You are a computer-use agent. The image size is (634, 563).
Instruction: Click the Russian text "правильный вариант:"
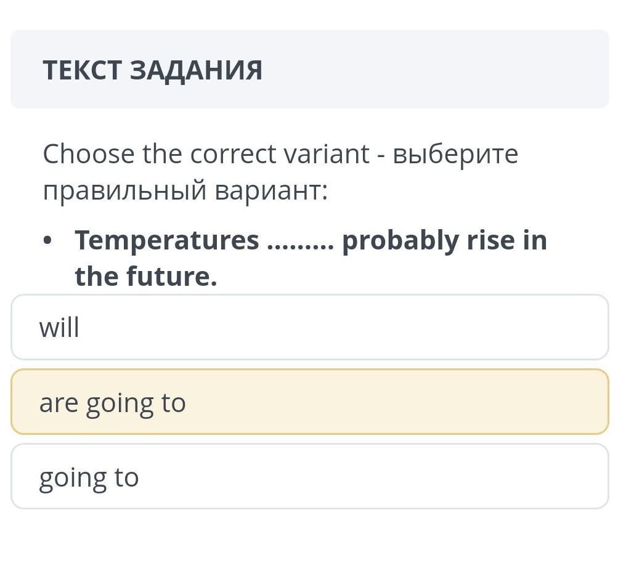[x=185, y=191]
